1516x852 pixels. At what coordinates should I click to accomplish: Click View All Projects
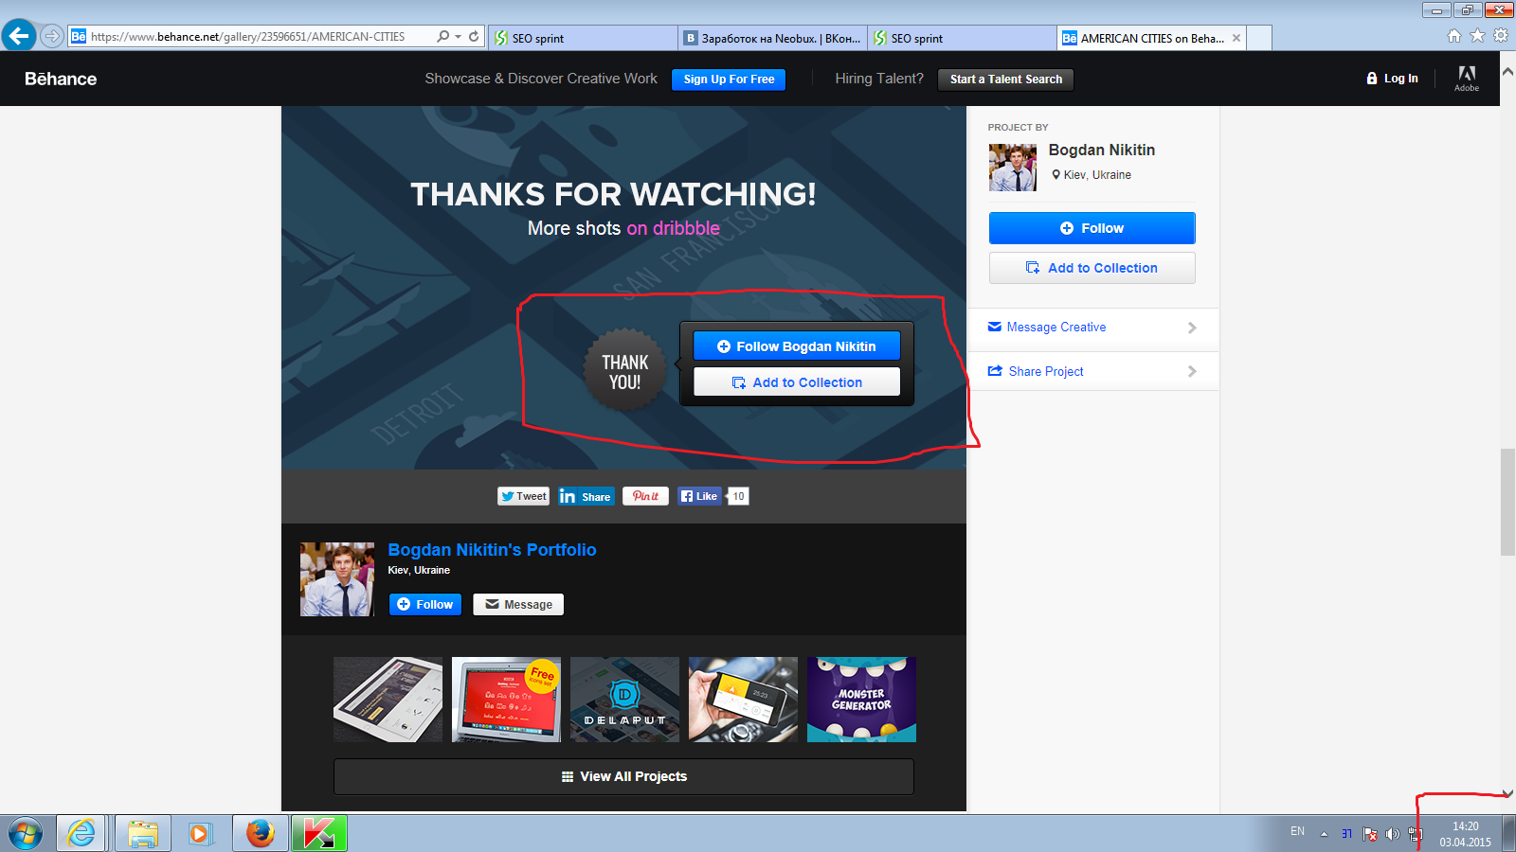(x=623, y=776)
